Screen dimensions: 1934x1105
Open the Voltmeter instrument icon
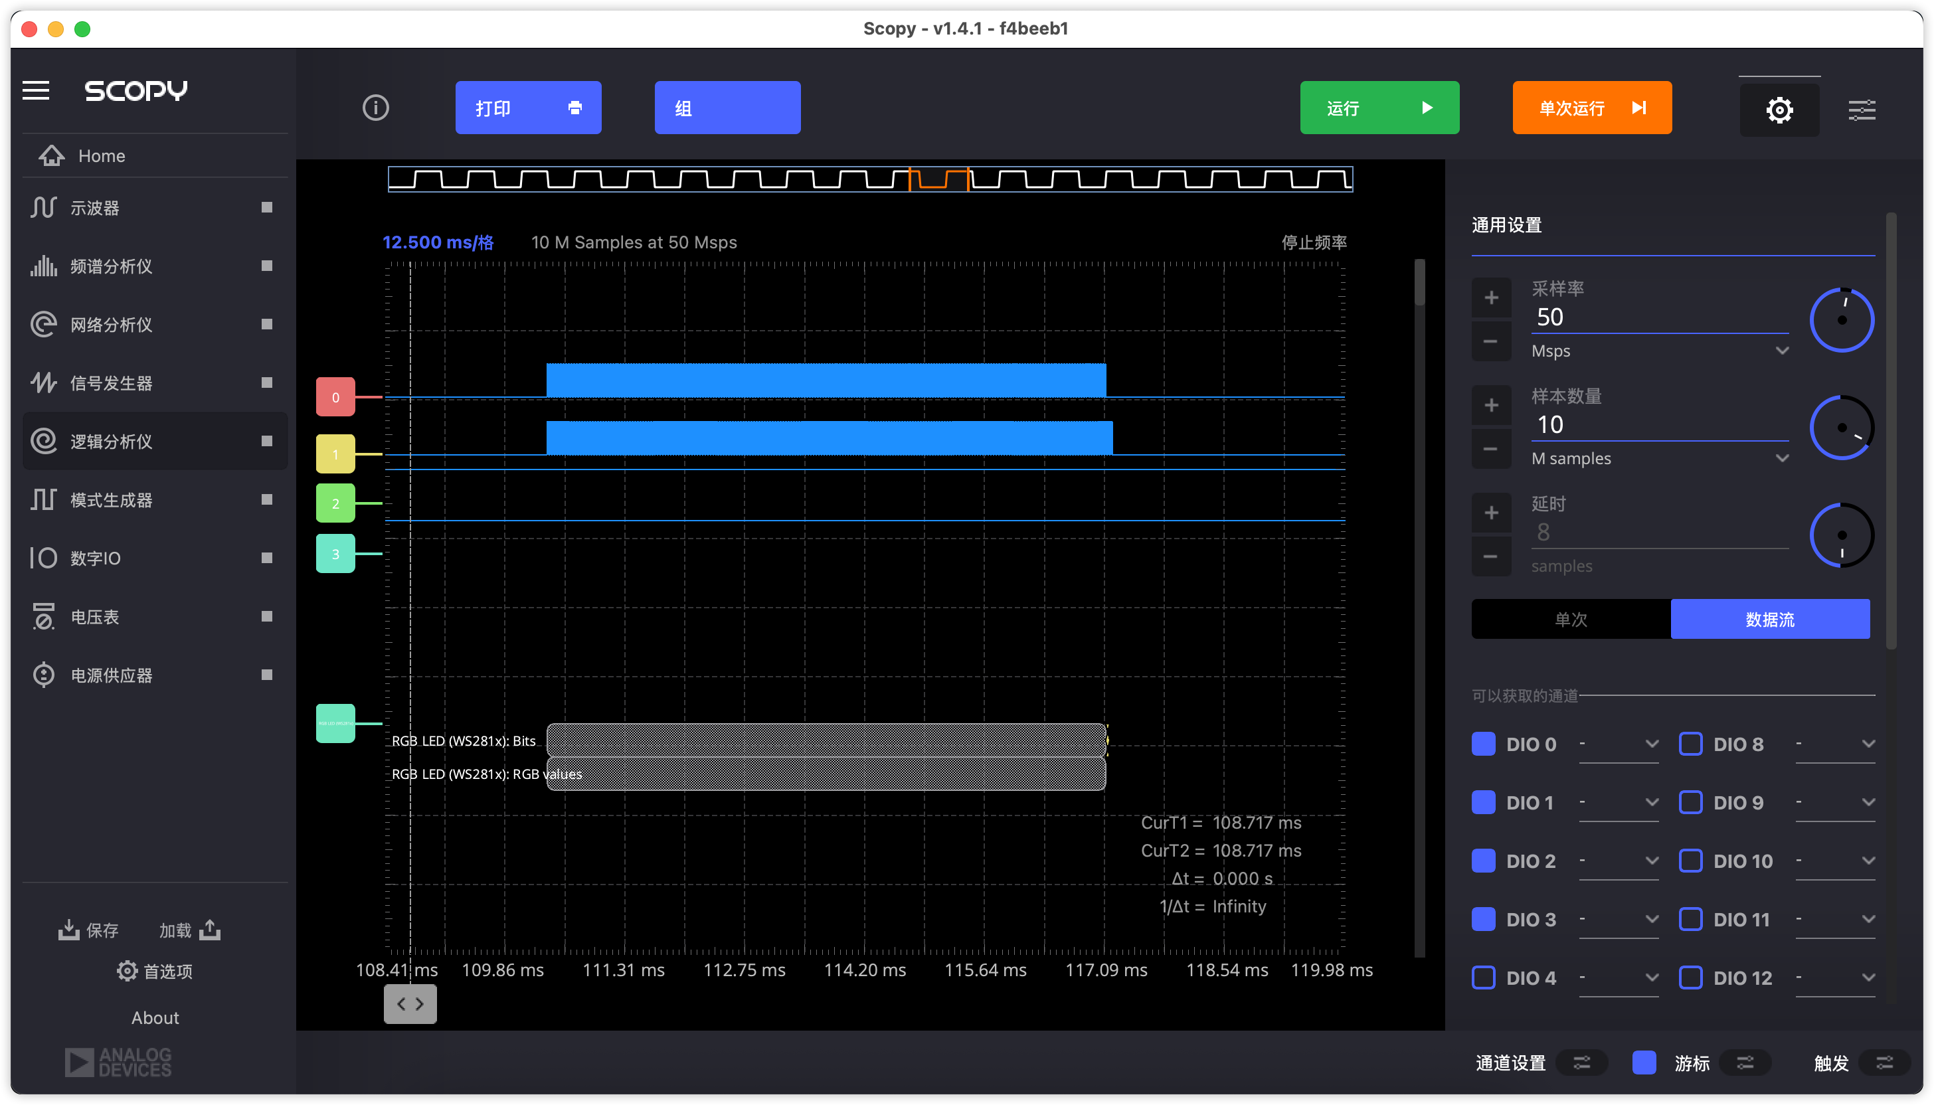(43, 617)
